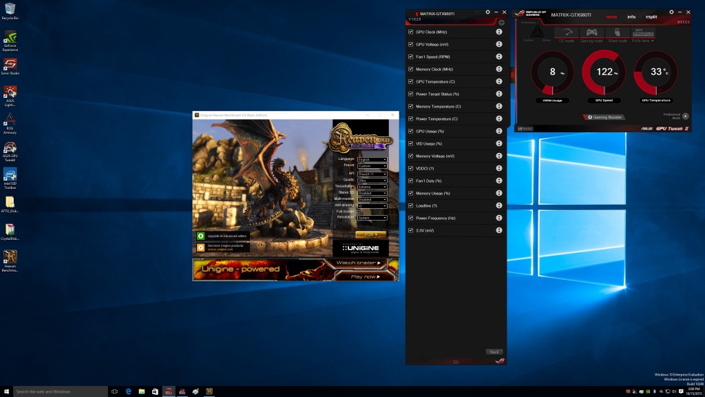Click the round icon beside Memory Clock (MHz)
The width and height of the screenshot is (705, 397).
point(499,69)
